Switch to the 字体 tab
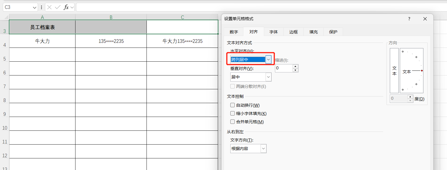Viewport: 447px width, 170px height. point(274,32)
